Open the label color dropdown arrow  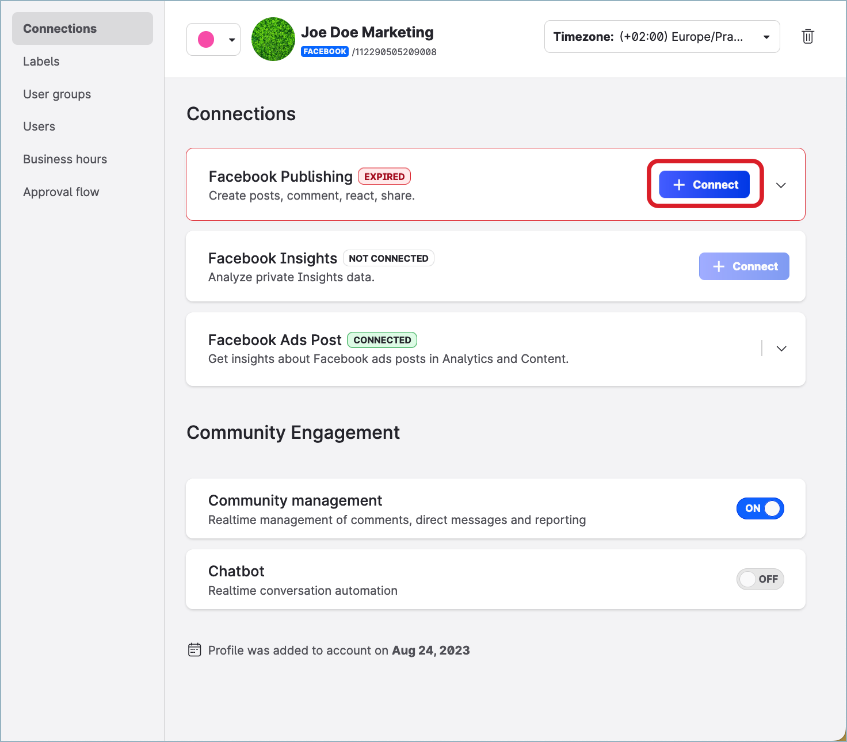pyautogui.click(x=231, y=39)
